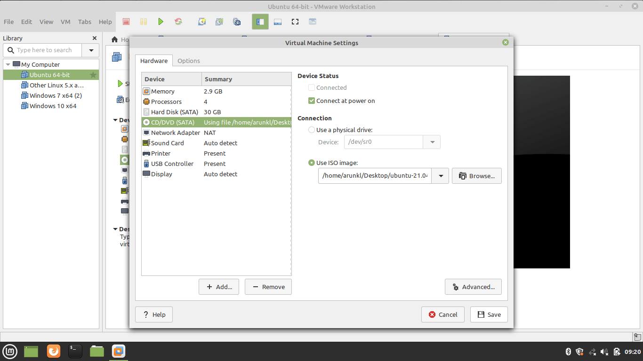
Task: Uncheck Connect at power on
Action: [312, 101]
